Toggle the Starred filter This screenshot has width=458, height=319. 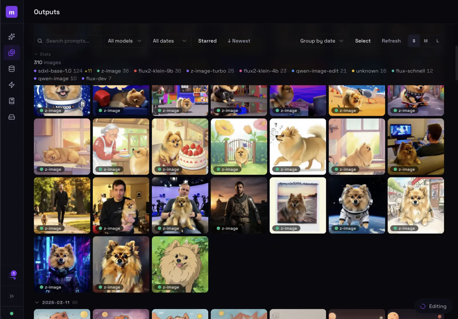207,41
